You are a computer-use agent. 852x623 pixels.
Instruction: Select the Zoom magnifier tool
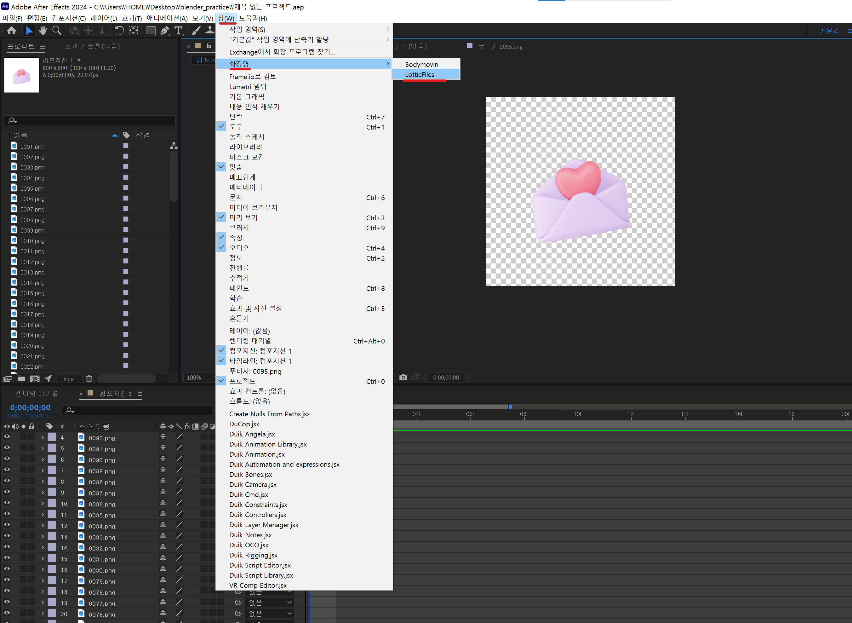(57, 31)
